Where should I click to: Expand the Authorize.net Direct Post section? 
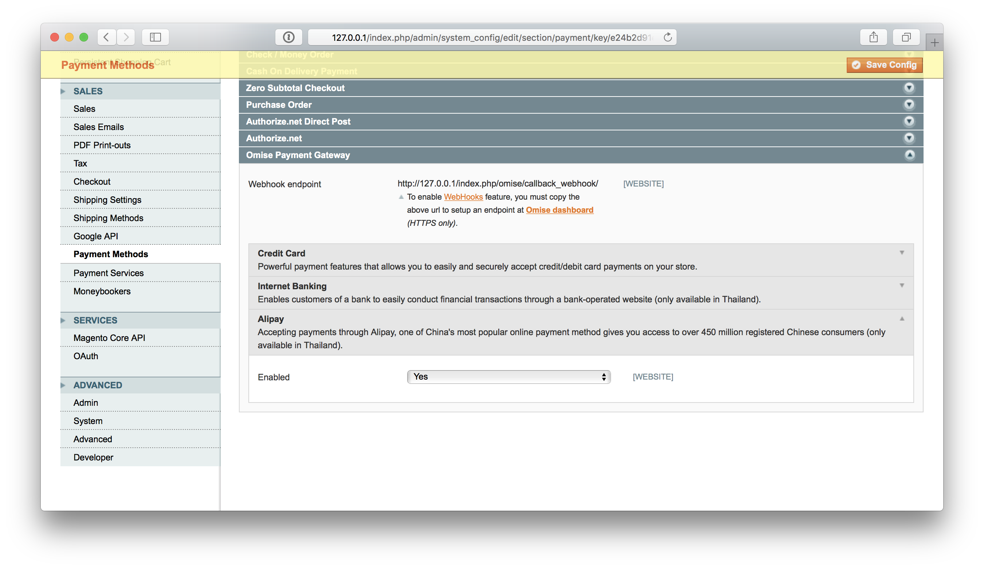[580, 121]
